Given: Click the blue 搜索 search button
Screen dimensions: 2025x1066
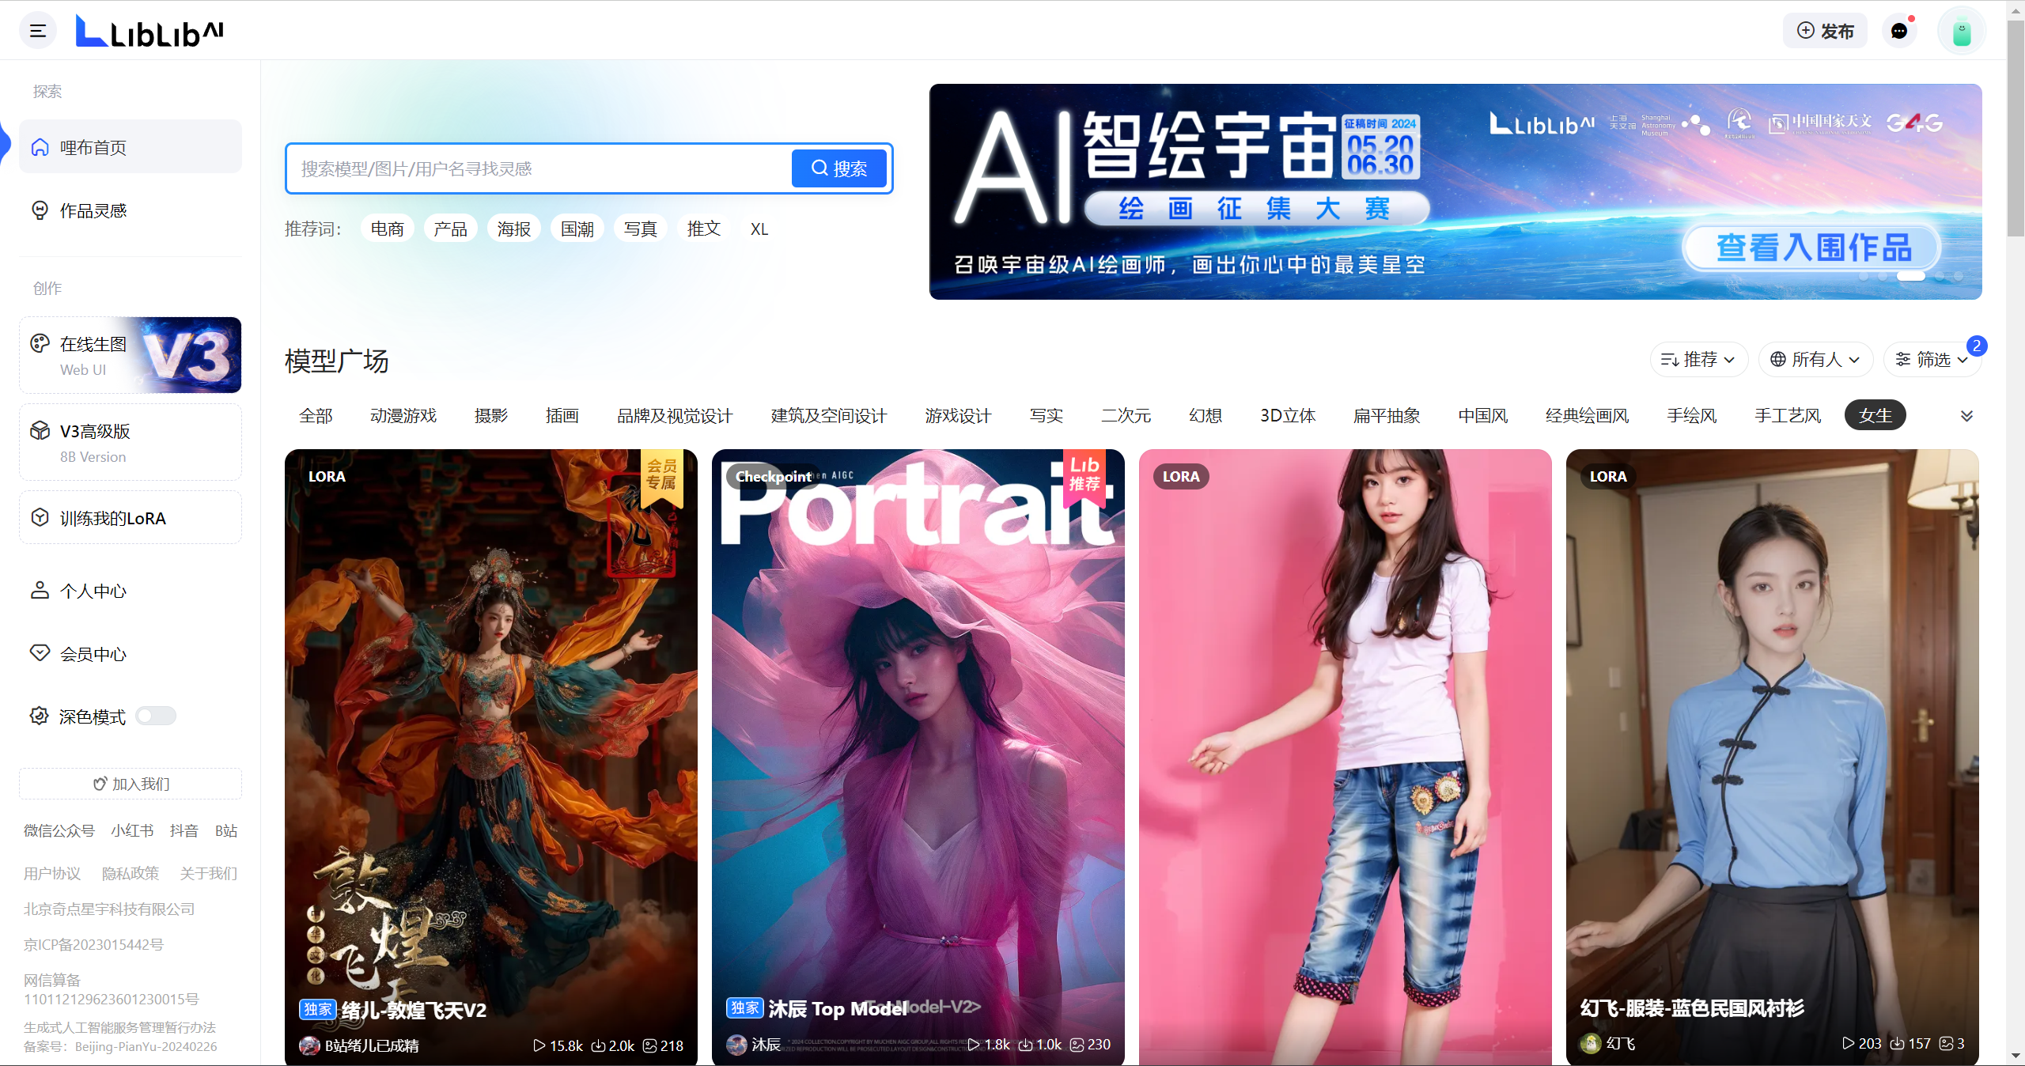Looking at the screenshot, I should coord(838,168).
